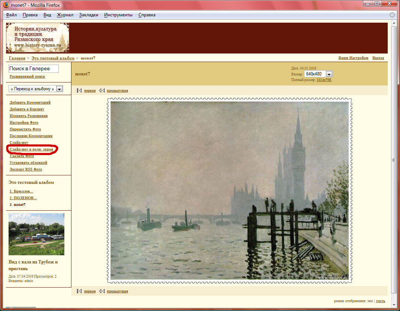
Task: Click the vertical scrollbar thumb
Action: [x=394, y=160]
